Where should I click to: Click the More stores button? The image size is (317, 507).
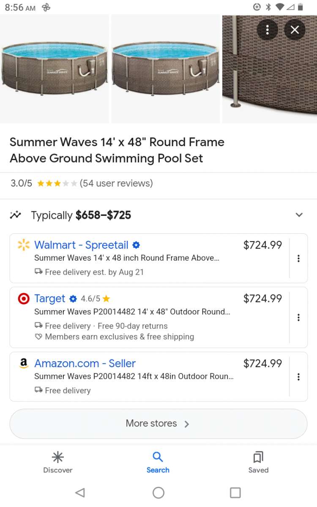click(x=158, y=424)
